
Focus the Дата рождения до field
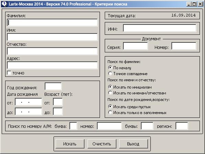click(29, 112)
